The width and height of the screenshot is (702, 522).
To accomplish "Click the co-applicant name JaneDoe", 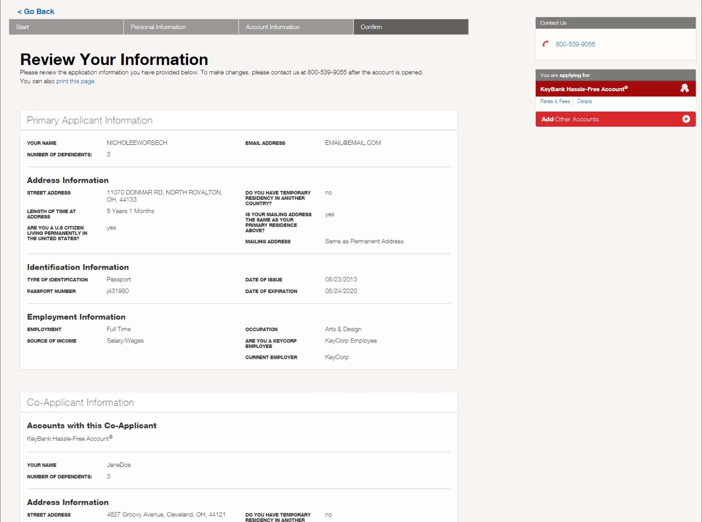I will 118,465.
